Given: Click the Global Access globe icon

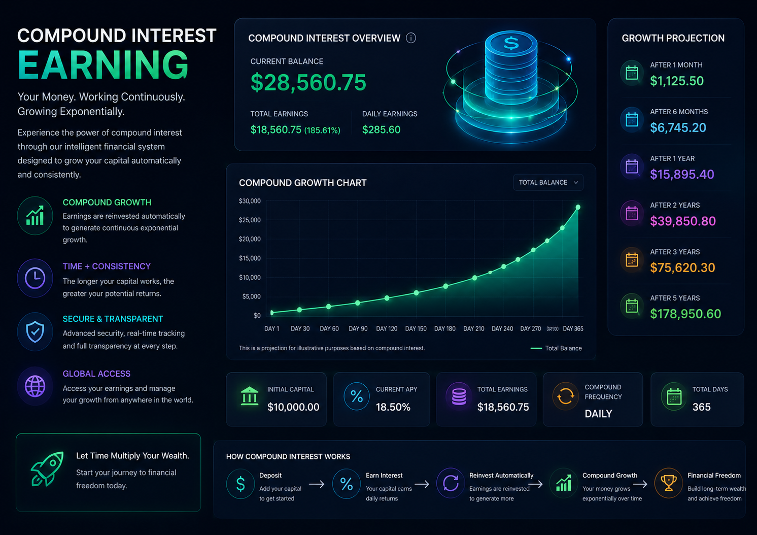Looking at the screenshot, I should 35,386.
